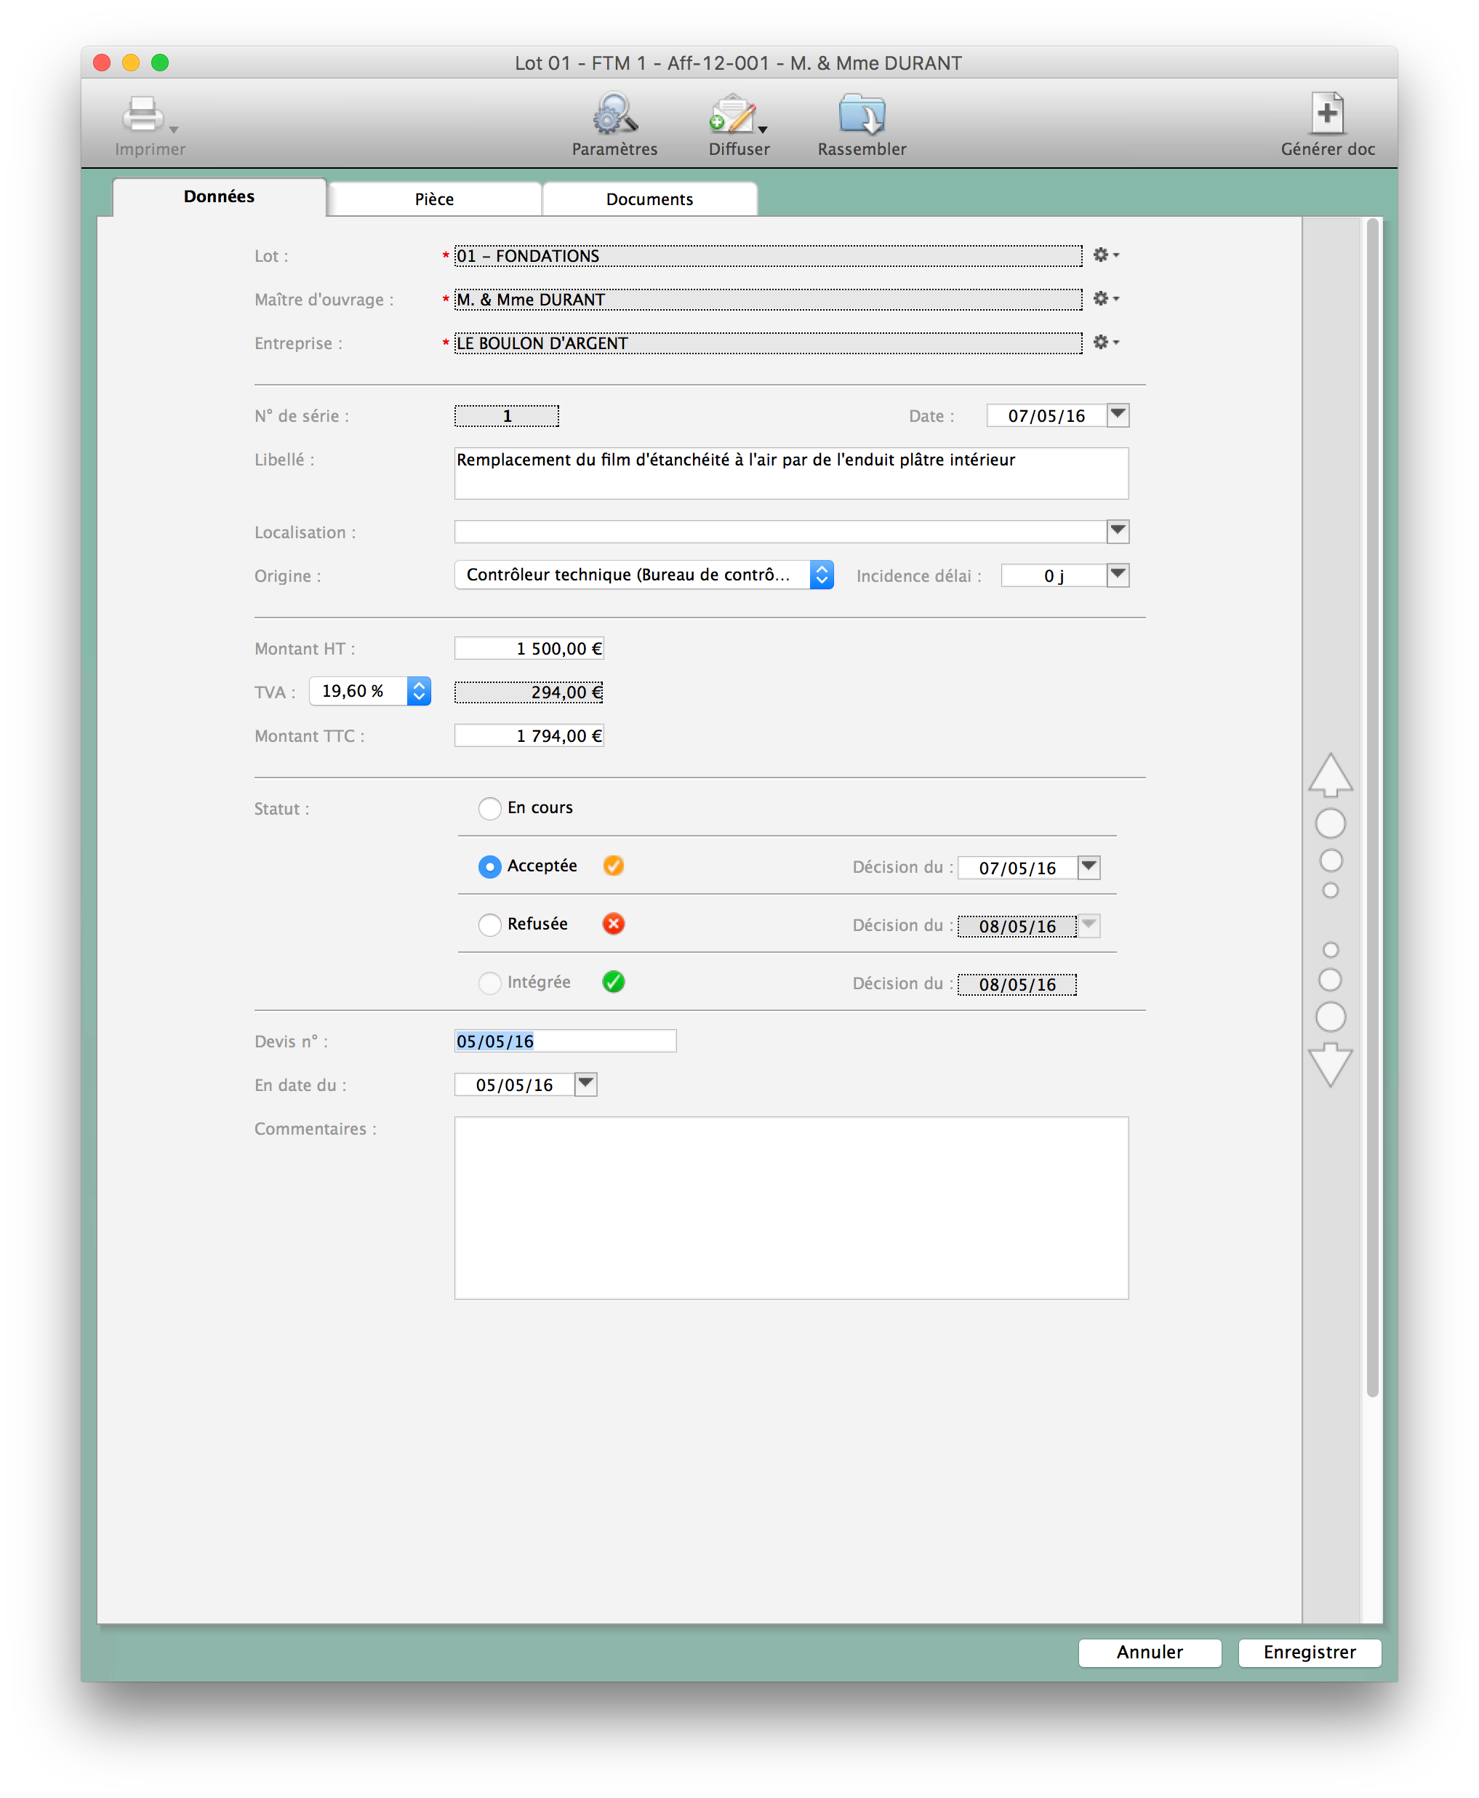Open gear menu next to Entreprise field

[x=1105, y=342]
